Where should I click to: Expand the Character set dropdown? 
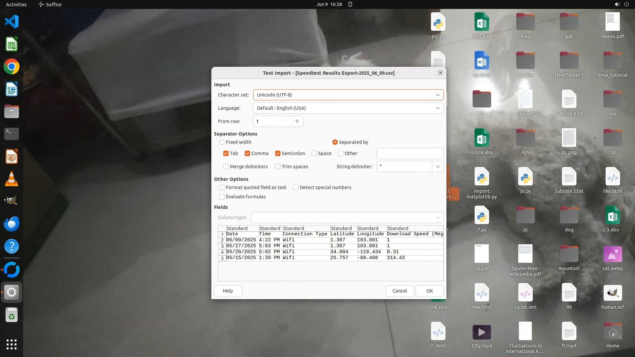click(x=438, y=95)
